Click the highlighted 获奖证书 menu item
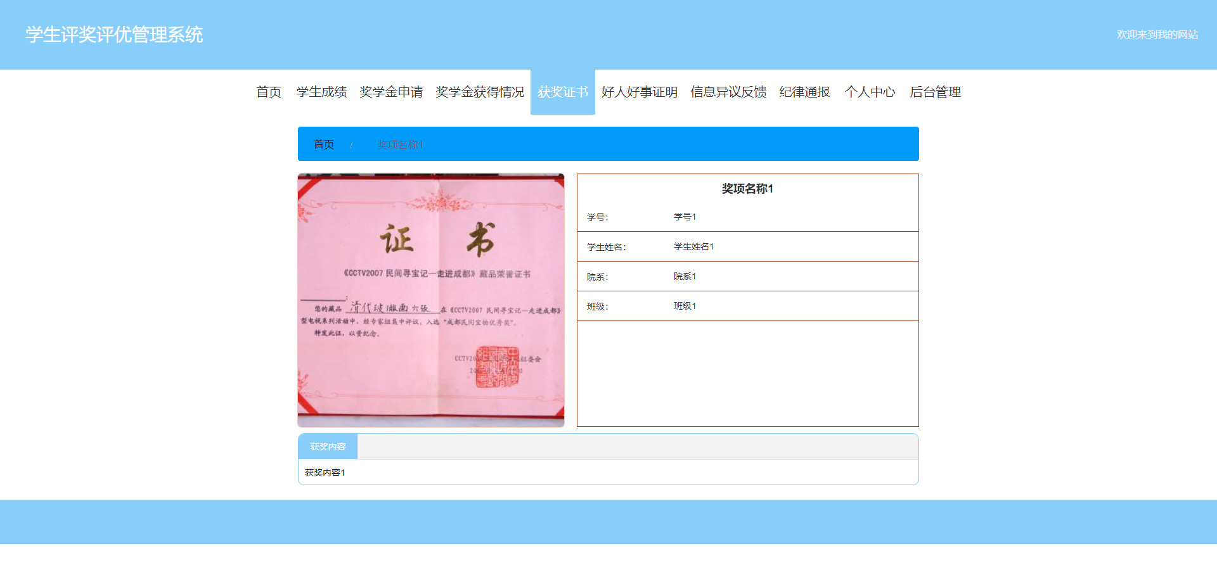Screen dimensions: 1217x577 point(563,92)
